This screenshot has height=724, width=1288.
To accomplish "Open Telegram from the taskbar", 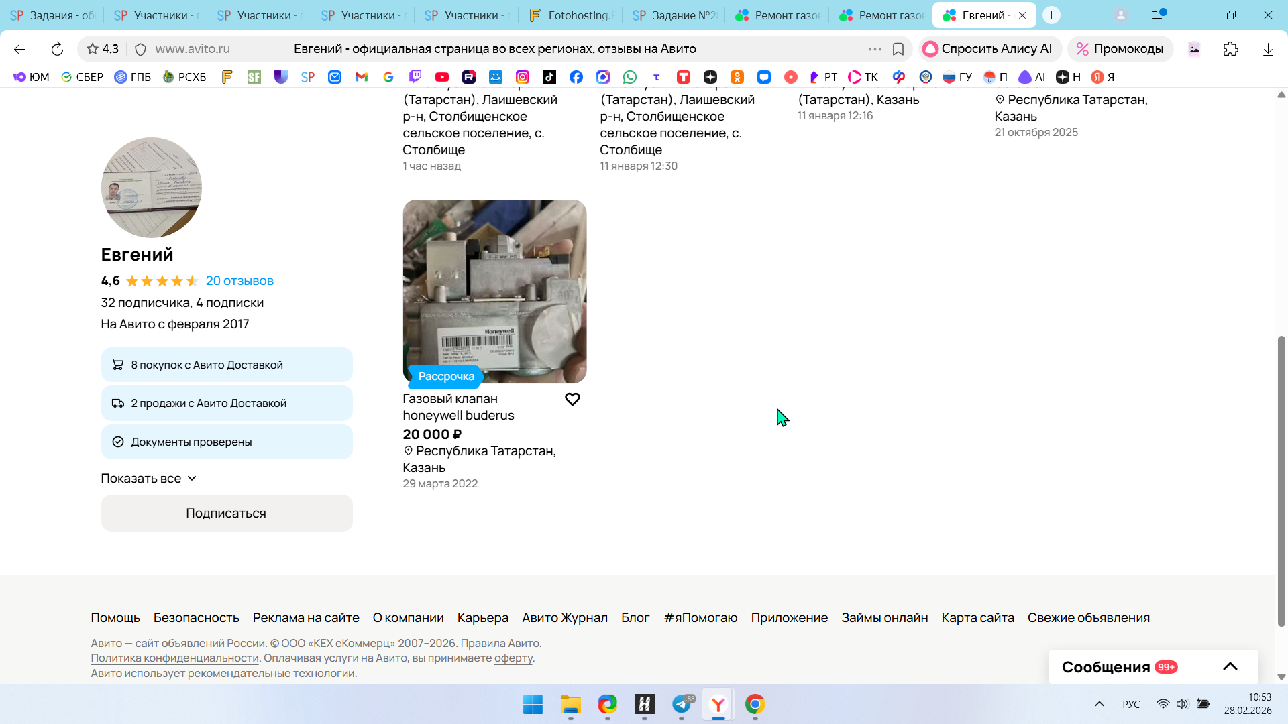I will (x=682, y=704).
